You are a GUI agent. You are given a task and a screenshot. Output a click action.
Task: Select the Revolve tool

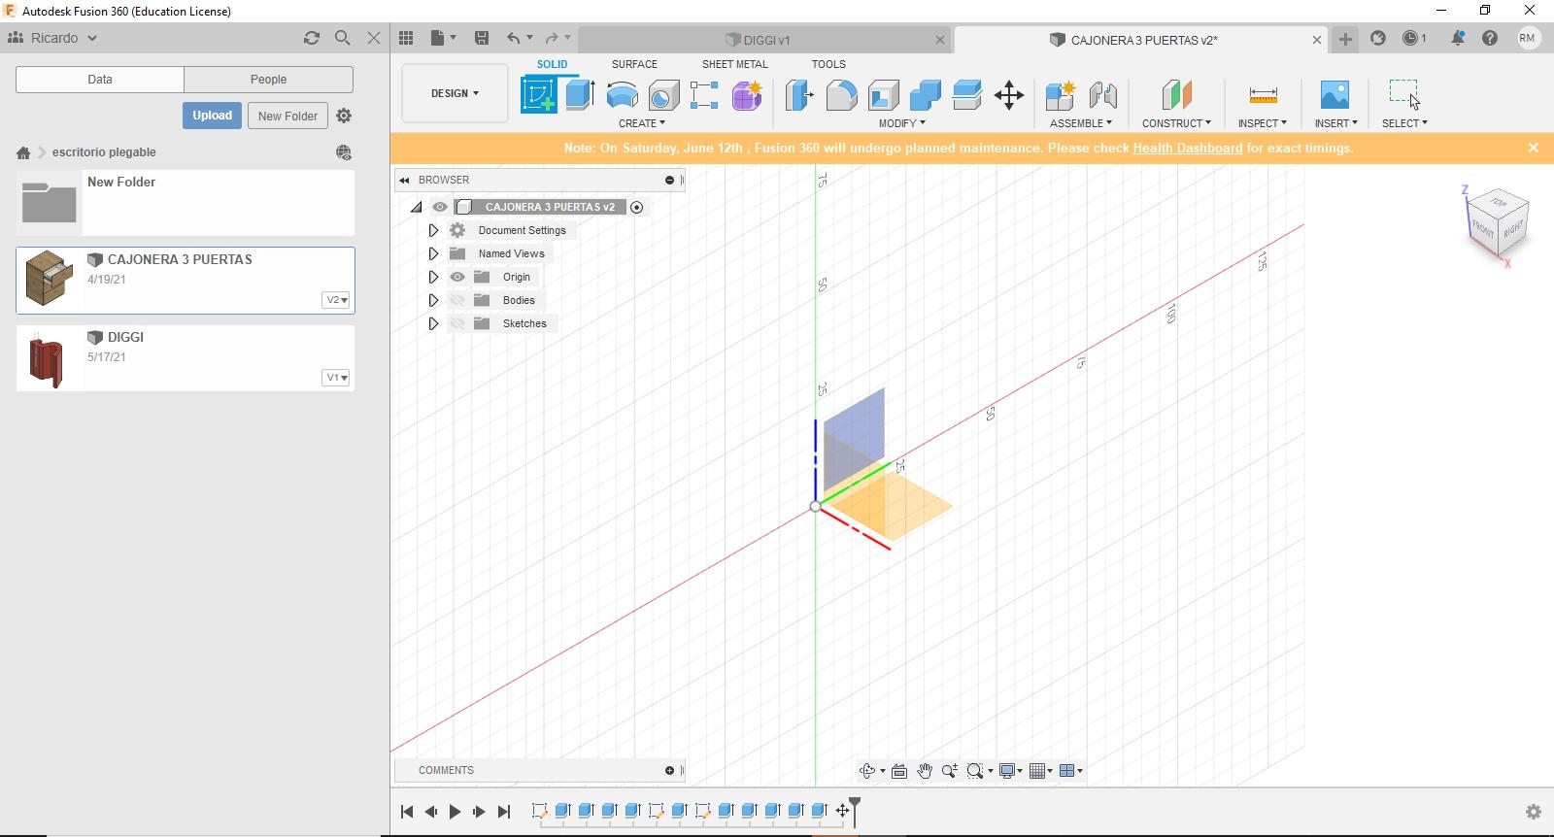pyautogui.click(x=622, y=95)
